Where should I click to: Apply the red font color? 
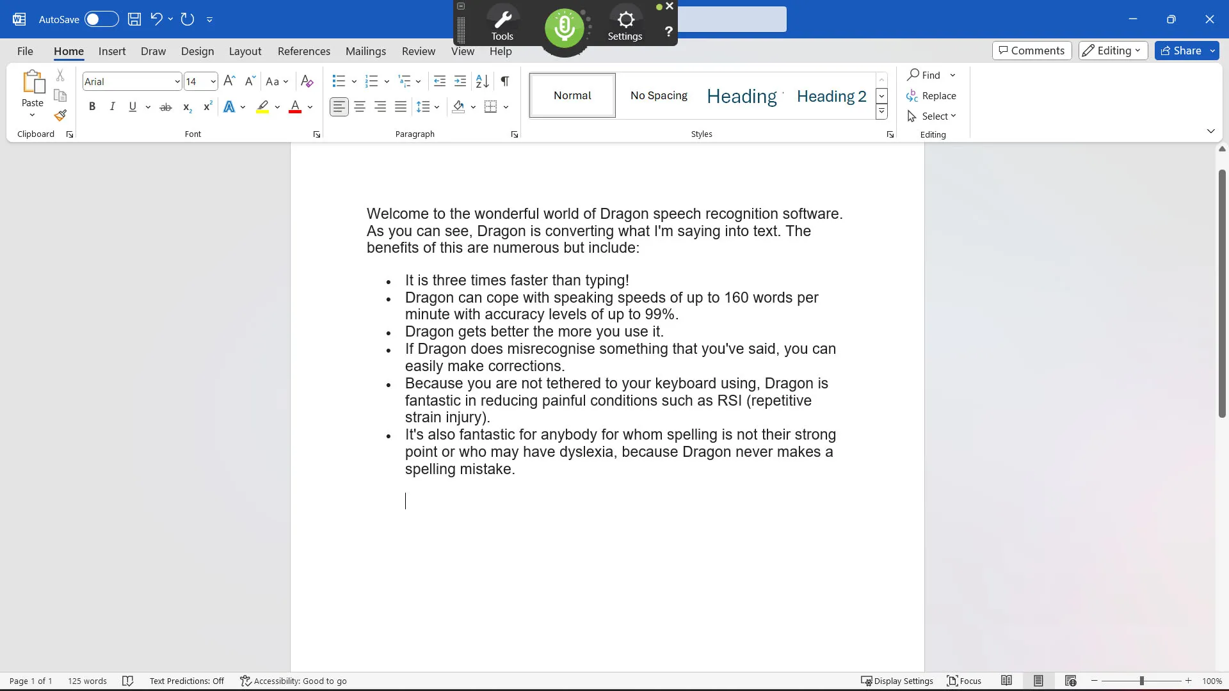[295, 107]
